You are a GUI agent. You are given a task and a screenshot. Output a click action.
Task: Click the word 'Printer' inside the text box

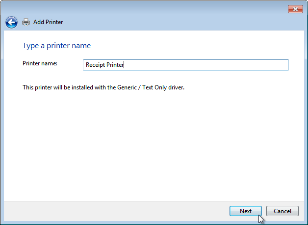115,64
